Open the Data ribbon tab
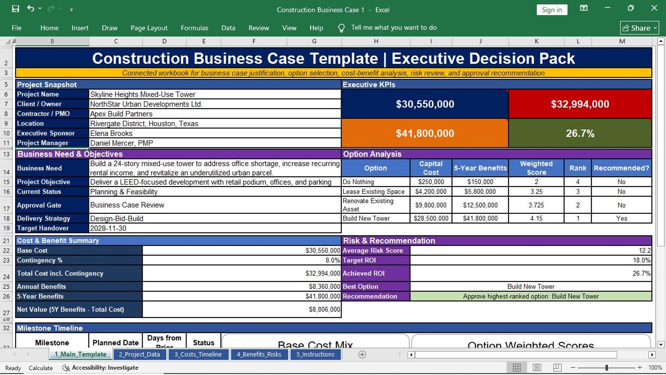Image resolution: width=666 pixels, height=375 pixels. click(228, 28)
